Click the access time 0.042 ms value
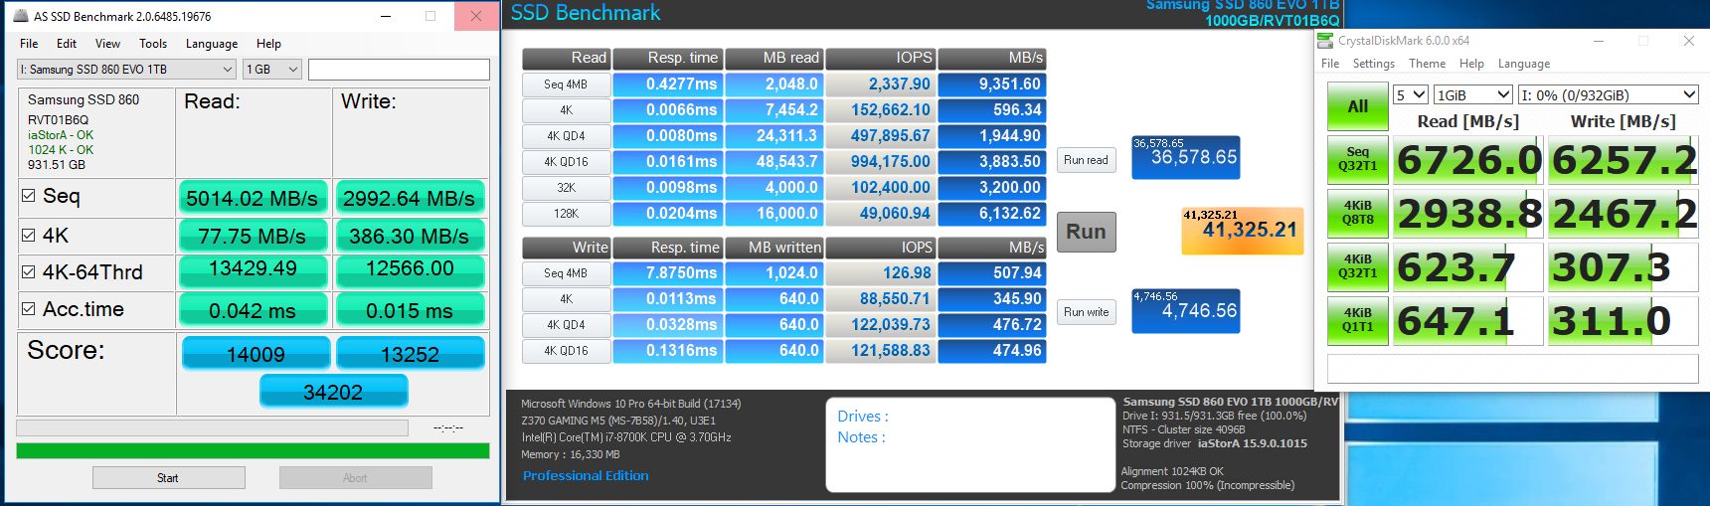The width and height of the screenshot is (1710, 506). tap(253, 310)
